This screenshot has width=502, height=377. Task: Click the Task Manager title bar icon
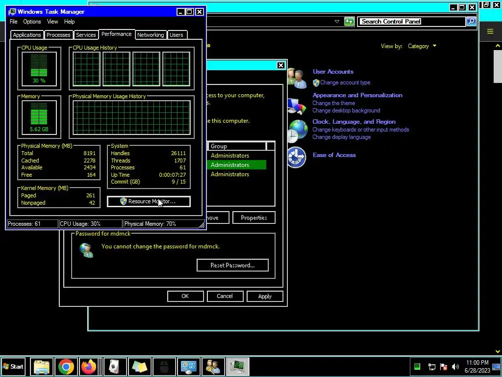pos(12,12)
